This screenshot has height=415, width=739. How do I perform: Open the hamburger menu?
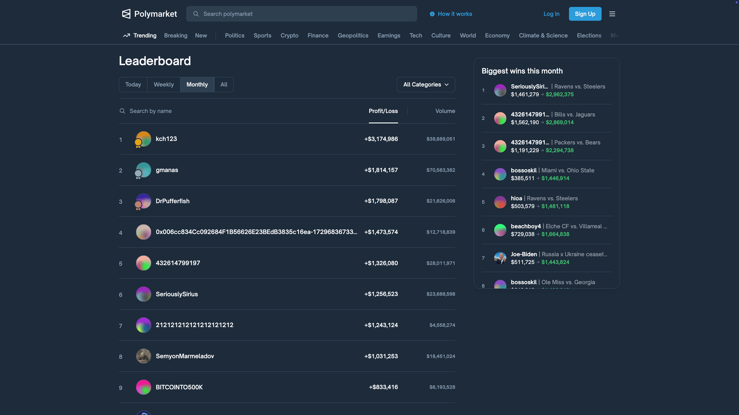pos(612,14)
